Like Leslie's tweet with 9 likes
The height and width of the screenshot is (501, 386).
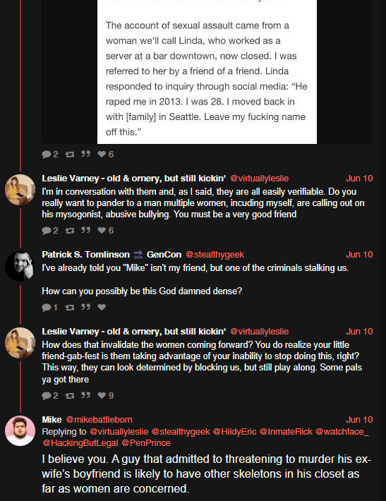[x=105, y=396]
